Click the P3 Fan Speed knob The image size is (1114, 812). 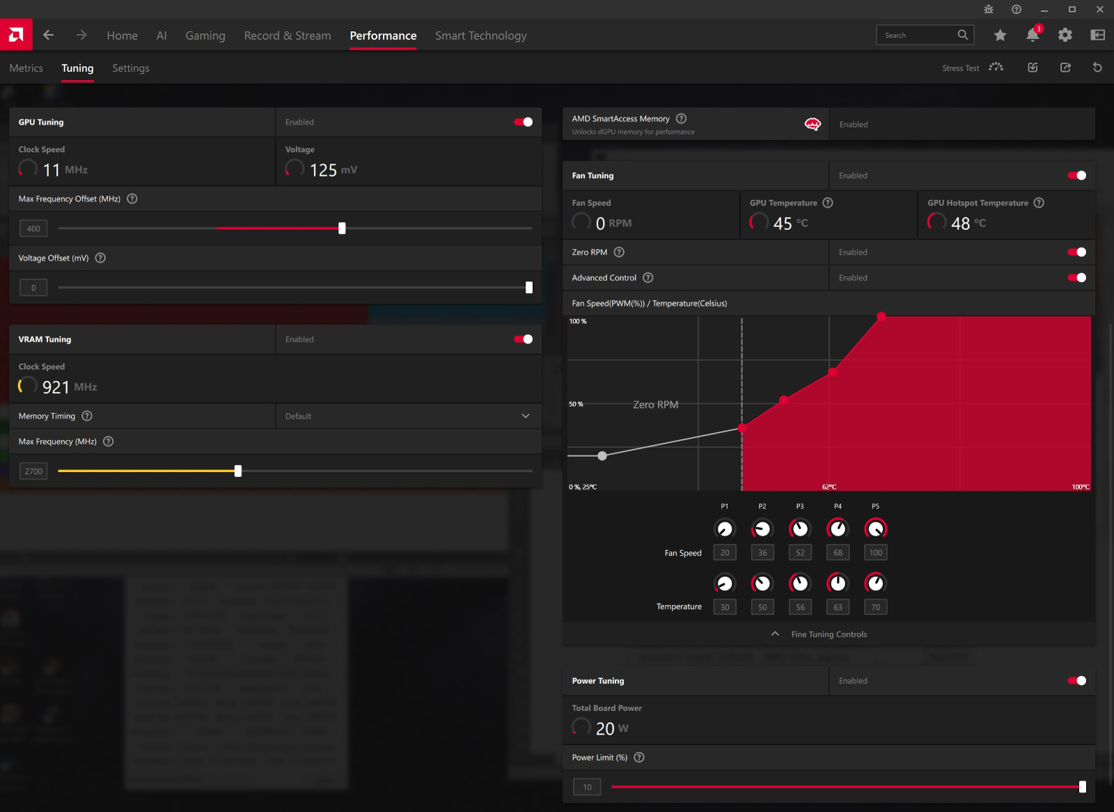tap(800, 529)
